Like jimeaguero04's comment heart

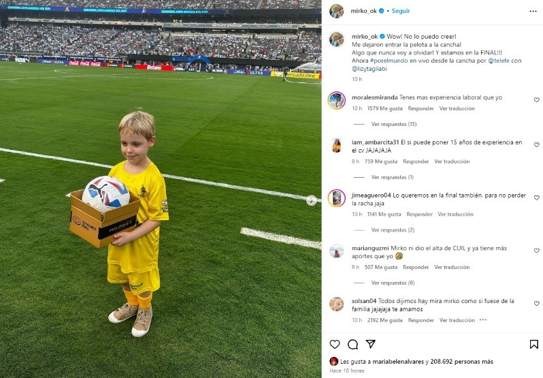click(536, 198)
